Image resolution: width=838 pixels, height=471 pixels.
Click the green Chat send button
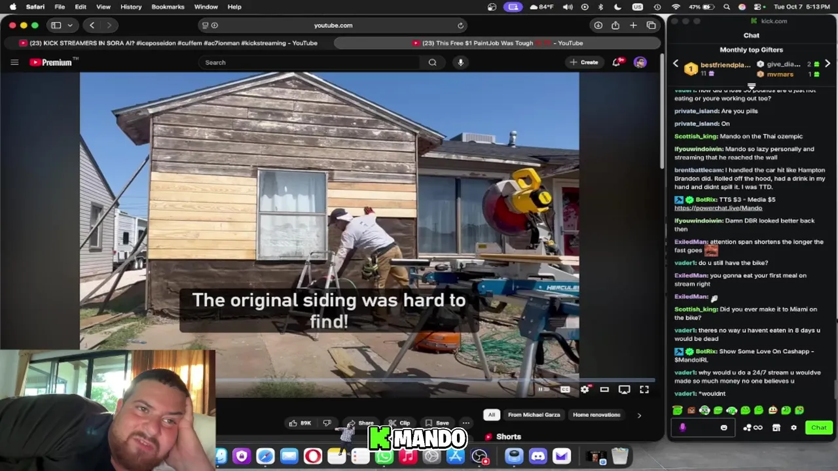[819, 427]
